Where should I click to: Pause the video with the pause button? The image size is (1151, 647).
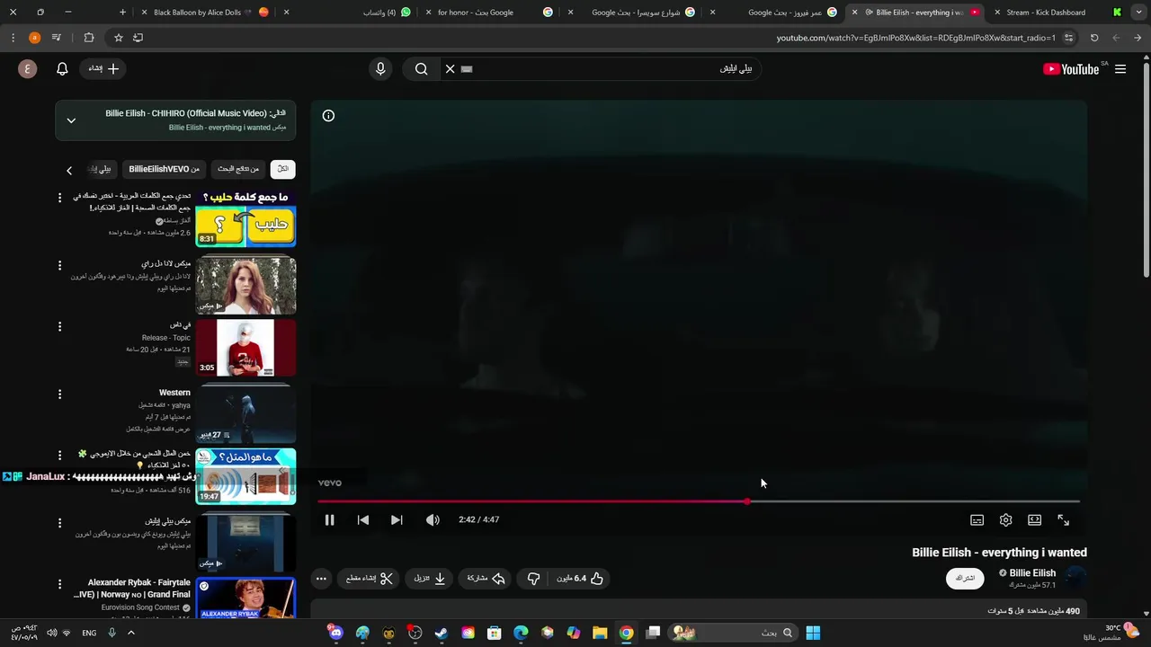click(x=329, y=520)
